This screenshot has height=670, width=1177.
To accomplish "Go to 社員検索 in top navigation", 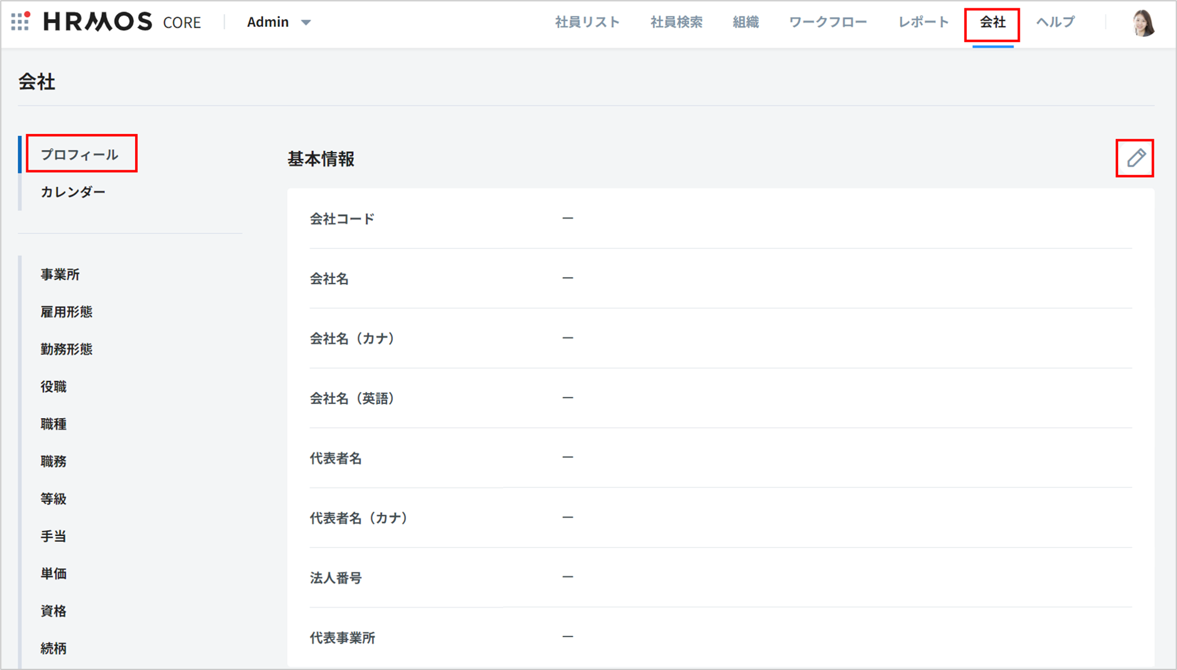I will (x=676, y=22).
